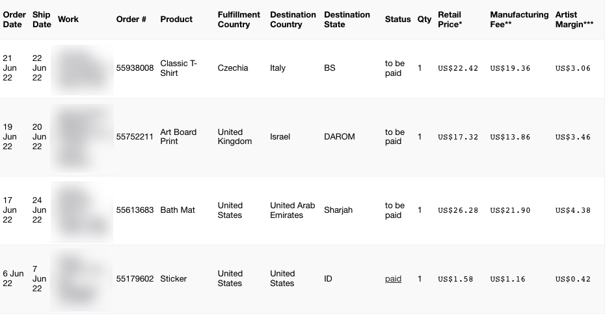Select the Product column header

point(176,19)
